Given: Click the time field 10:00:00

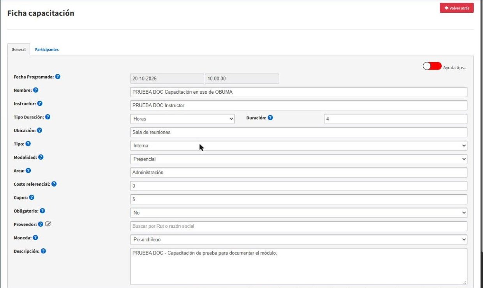Looking at the screenshot, I should (242, 79).
